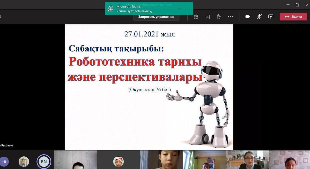
Task: Dismiss the Microsoft Teams webcam notification
Action: coord(149,8)
